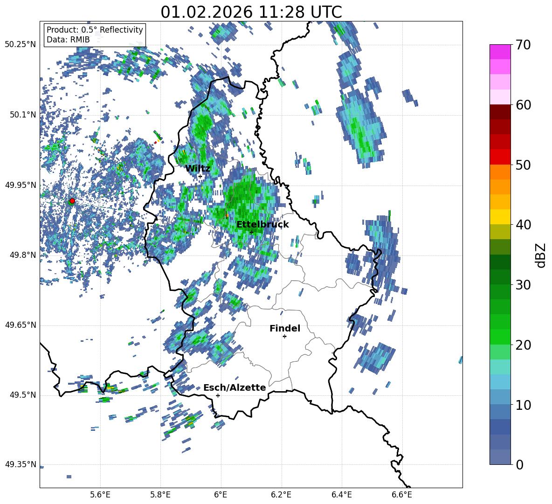The image size is (552, 504).
Task: Click the "Data: RMIB" text
Action: pyautogui.click(x=68, y=40)
